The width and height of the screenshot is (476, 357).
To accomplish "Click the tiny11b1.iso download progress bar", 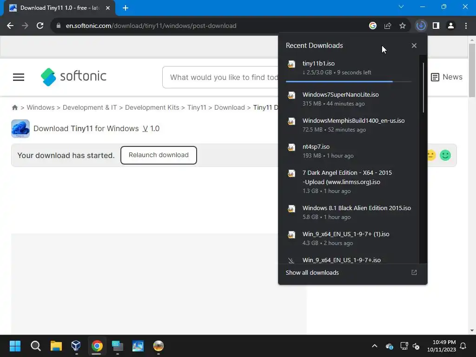I will [x=349, y=82].
